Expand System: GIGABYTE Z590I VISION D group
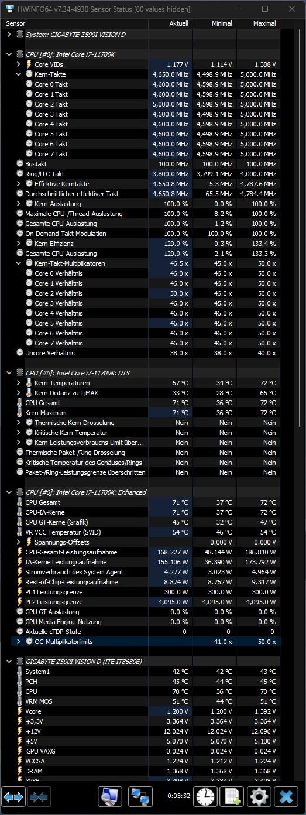Screen dimensions: 306x815 pos(9,35)
